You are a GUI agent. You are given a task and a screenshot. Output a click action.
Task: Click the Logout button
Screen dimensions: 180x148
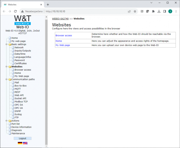click(22, 138)
